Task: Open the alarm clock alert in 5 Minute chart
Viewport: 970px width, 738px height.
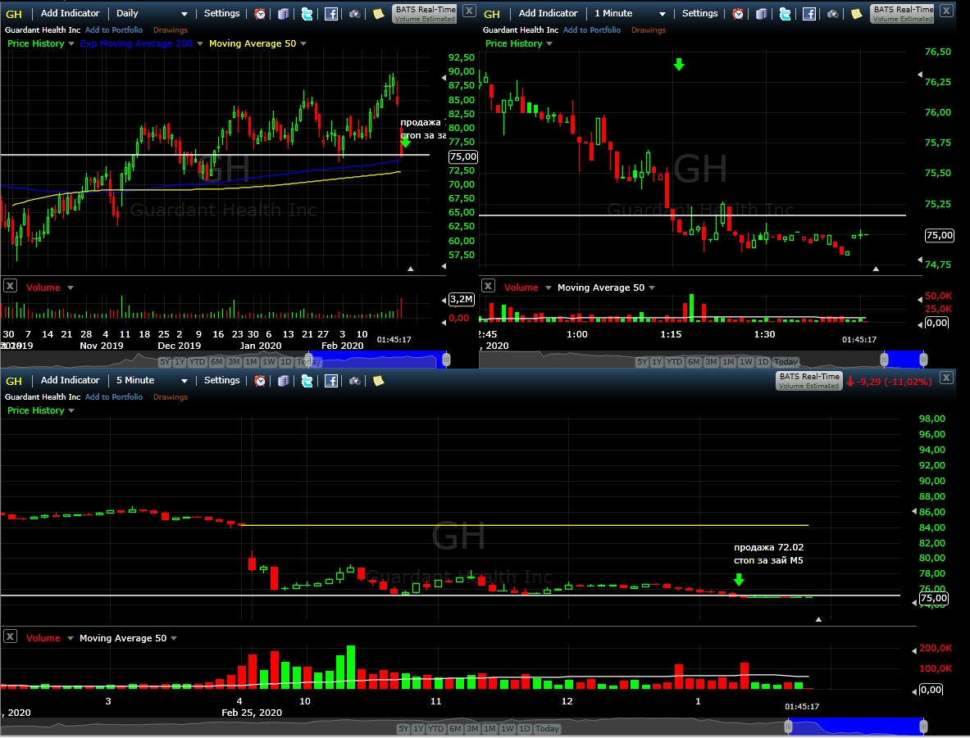Action: (x=261, y=381)
